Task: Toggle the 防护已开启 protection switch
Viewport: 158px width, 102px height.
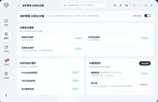Action: pos(147,16)
